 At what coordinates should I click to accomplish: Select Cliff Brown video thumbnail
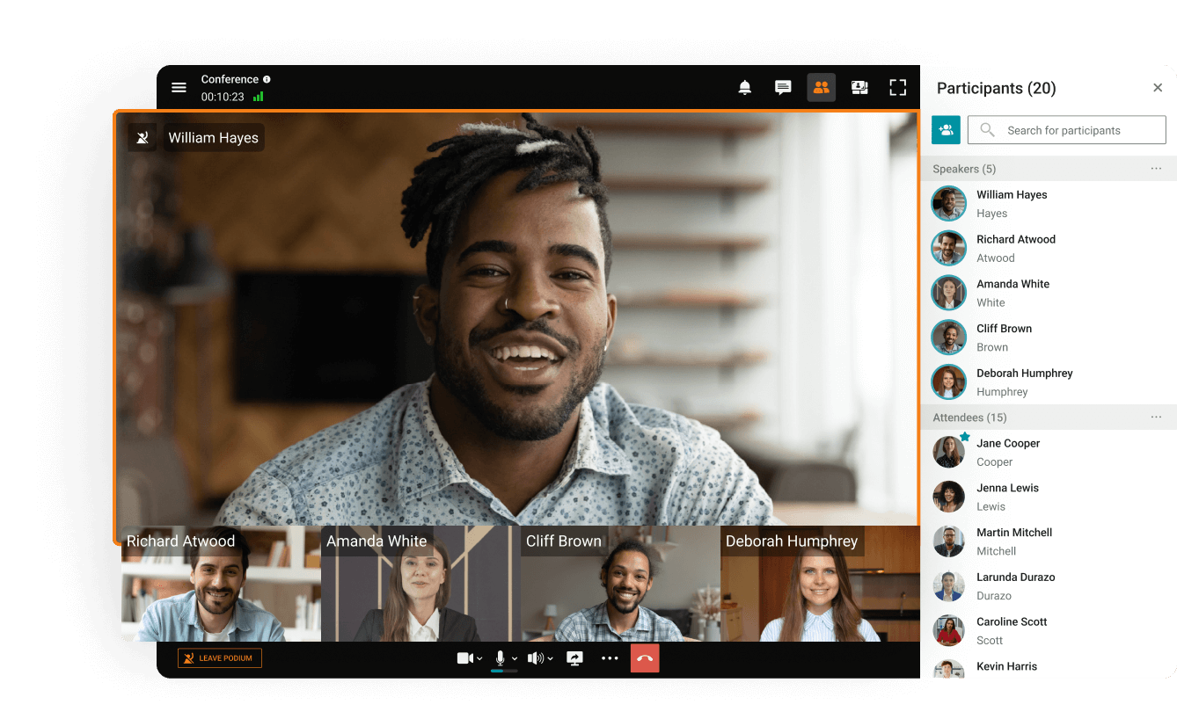pyautogui.click(x=620, y=584)
